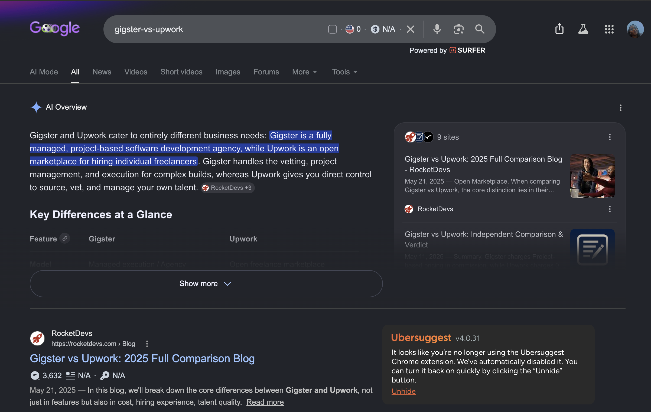This screenshot has height=412, width=651.
Task: Click the Google logo
Action: 55,28
